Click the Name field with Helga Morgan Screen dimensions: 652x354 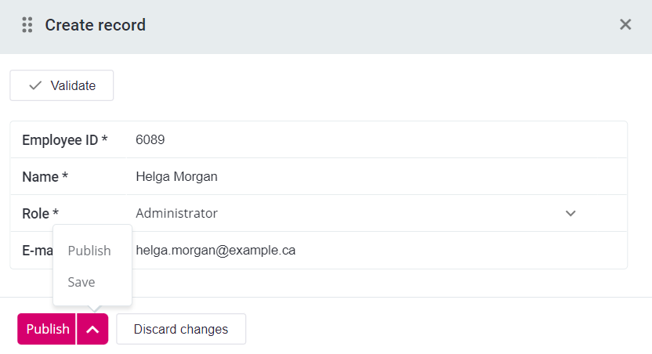(376, 177)
